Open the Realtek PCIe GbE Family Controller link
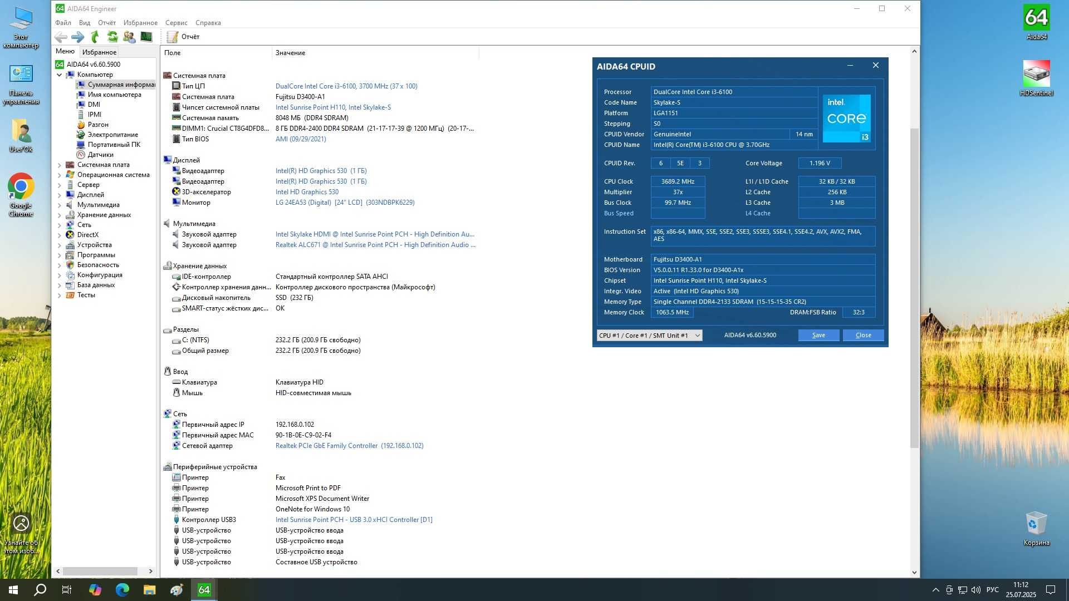Screen dimensions: 1069x601 tap(349, 446)
